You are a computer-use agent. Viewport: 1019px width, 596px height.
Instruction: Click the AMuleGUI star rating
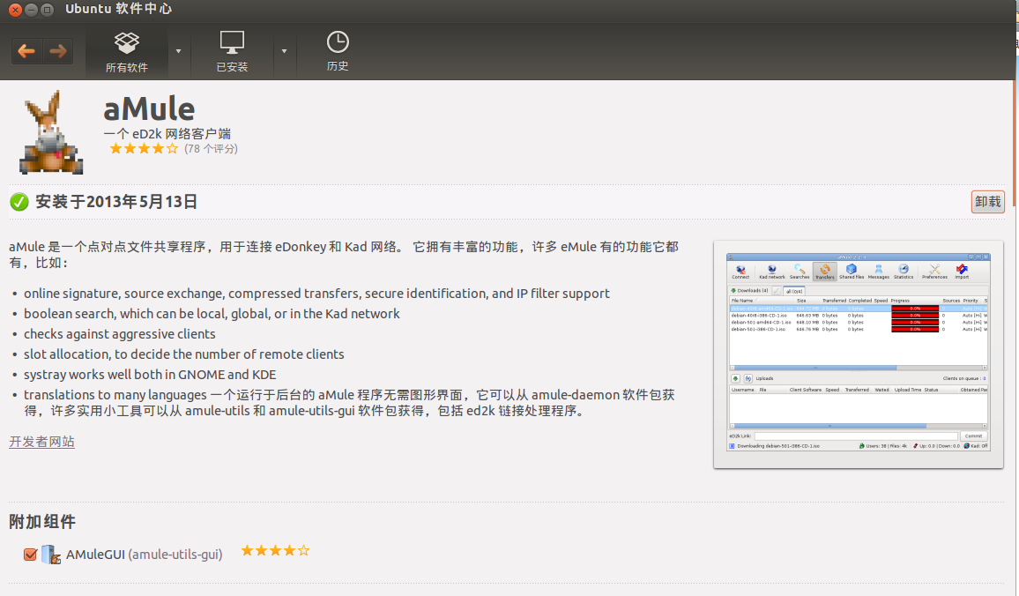click(275, 551)
